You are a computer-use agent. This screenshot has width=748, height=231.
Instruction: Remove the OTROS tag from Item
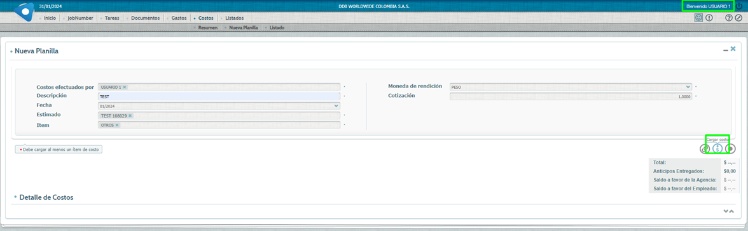[x=117, y=125]
